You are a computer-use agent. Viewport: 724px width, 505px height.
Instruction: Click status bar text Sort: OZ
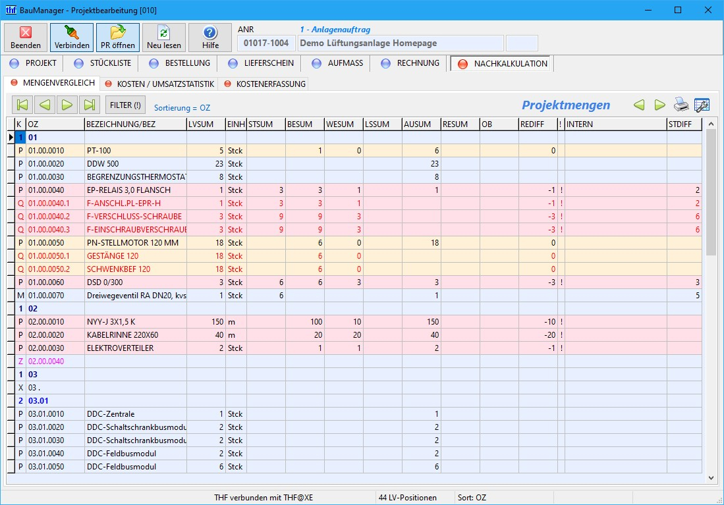coord(472,498)
